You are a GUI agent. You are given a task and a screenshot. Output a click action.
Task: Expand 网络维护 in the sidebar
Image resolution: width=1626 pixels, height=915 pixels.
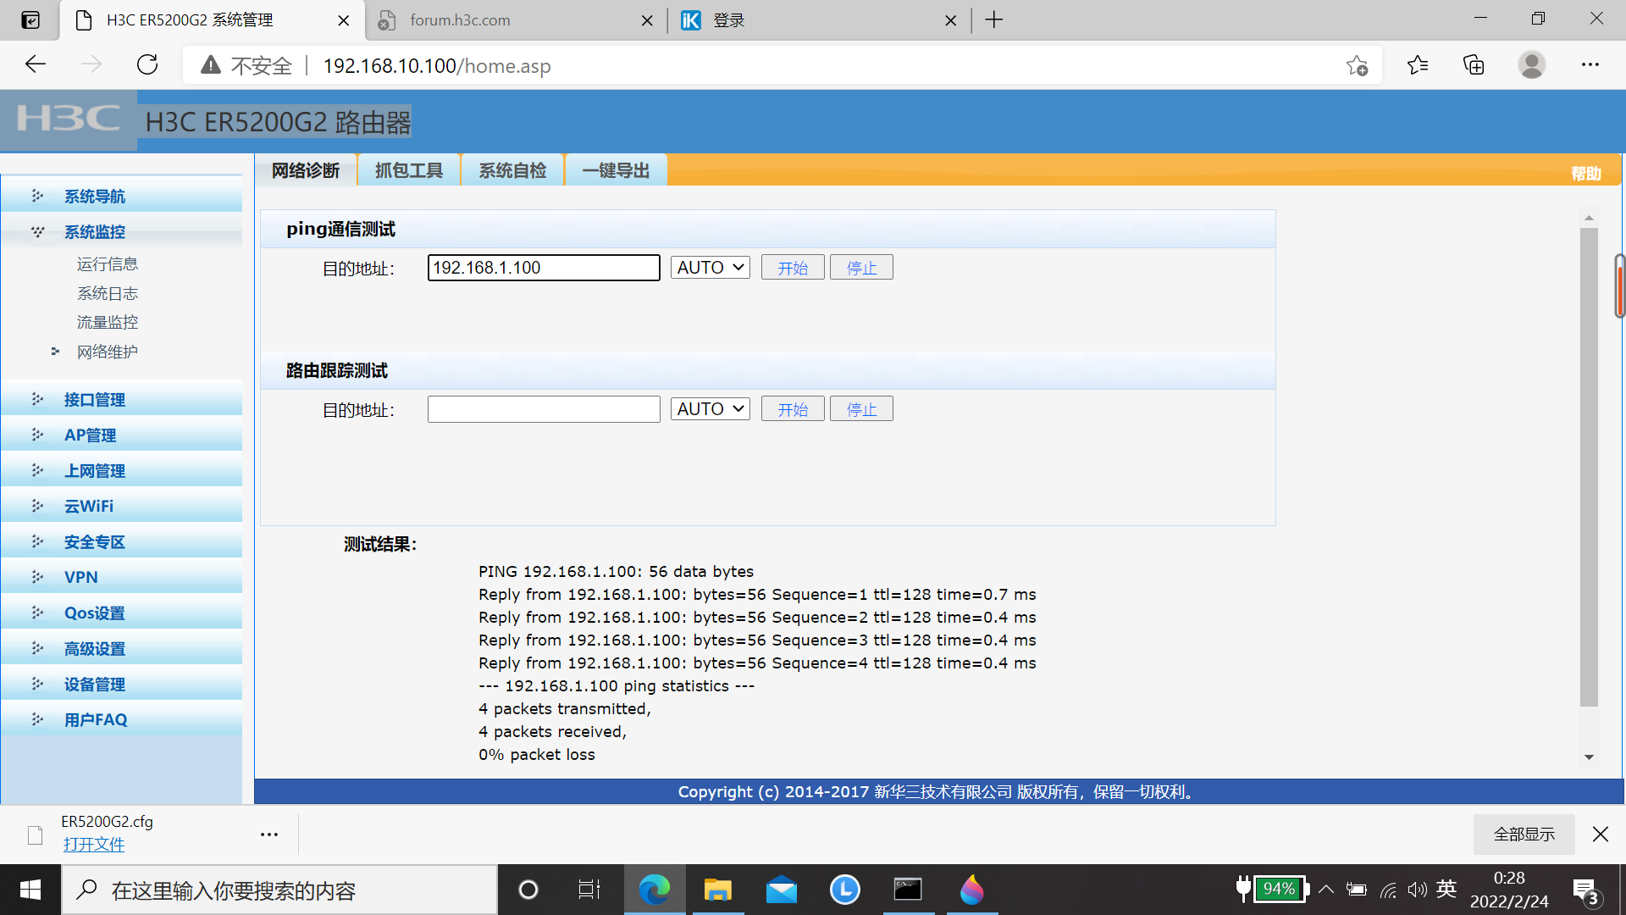(x=107, y=352)
